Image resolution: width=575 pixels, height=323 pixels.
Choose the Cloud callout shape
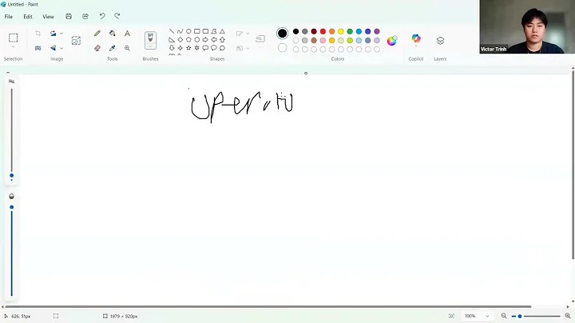(x=222, y=48)
